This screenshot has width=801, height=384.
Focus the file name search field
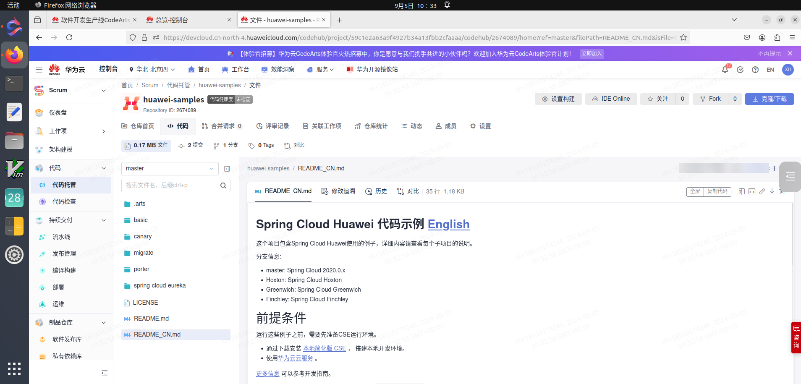[170, 185]
